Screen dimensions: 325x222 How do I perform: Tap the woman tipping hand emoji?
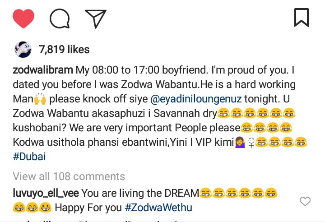click(x=241, y=143)
